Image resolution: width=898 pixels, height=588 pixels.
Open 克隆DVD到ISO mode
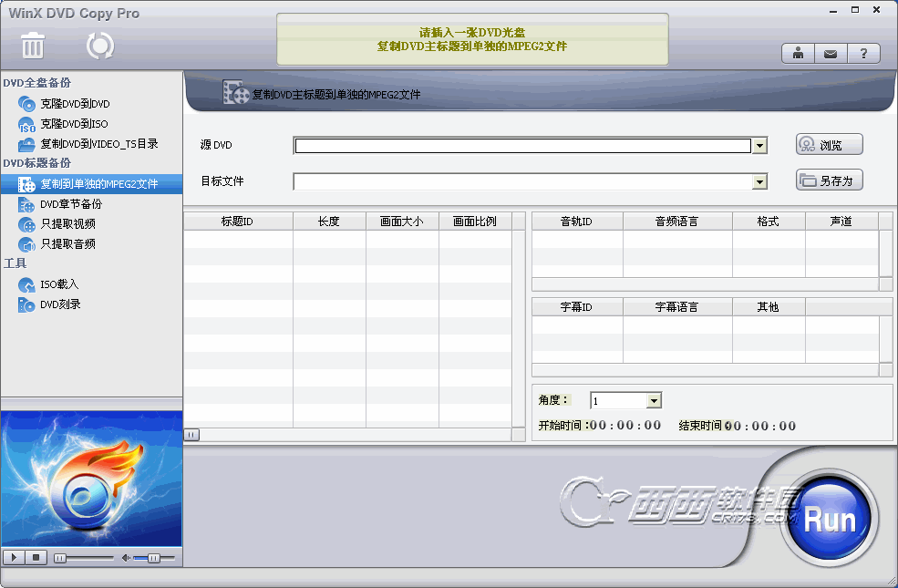pos(74,124)
